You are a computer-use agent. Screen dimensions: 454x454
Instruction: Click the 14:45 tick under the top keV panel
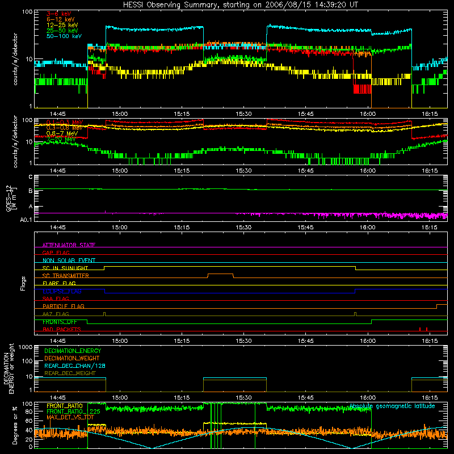58,114
